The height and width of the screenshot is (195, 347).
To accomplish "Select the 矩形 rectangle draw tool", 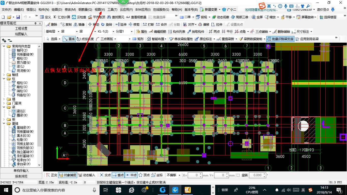I will point(138,39).
